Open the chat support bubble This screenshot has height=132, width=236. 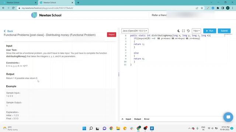click(228, 117)
